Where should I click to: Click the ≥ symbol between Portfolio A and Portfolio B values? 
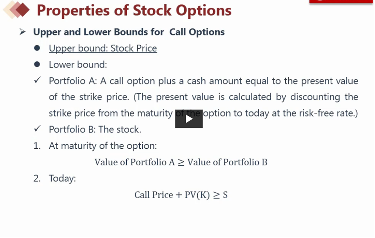click(x=181, y=162)
